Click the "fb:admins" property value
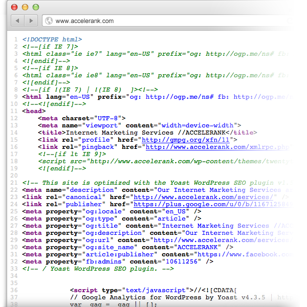The width and height of the screenshot is (307, 307). [103, 262]
